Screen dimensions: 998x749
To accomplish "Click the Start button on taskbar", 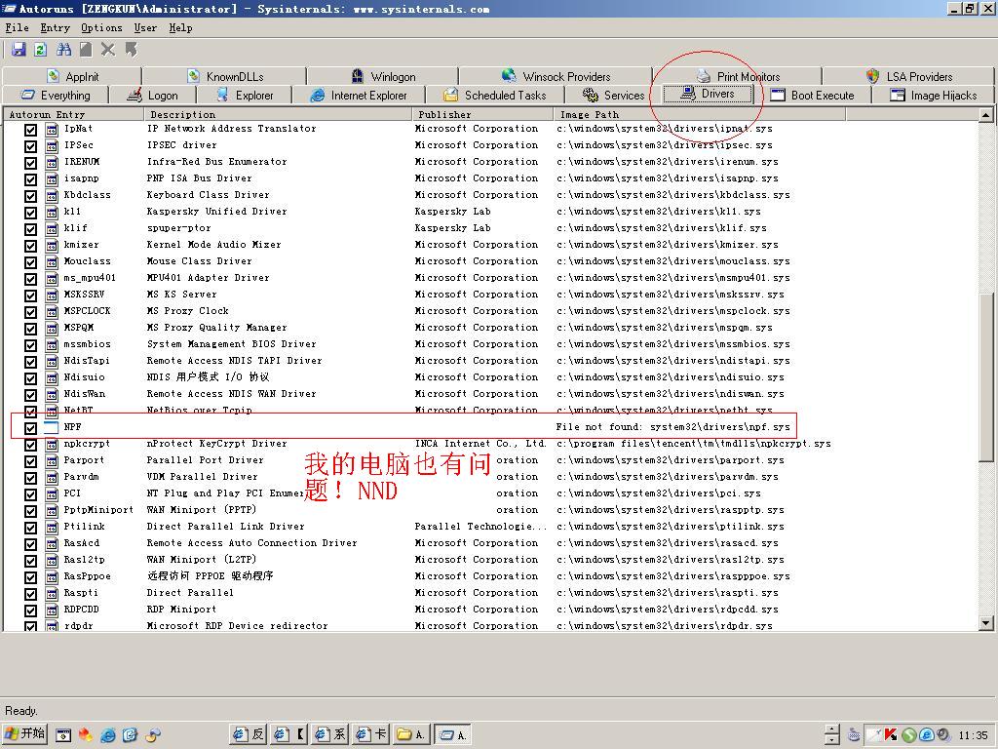I will pos(24,734).
